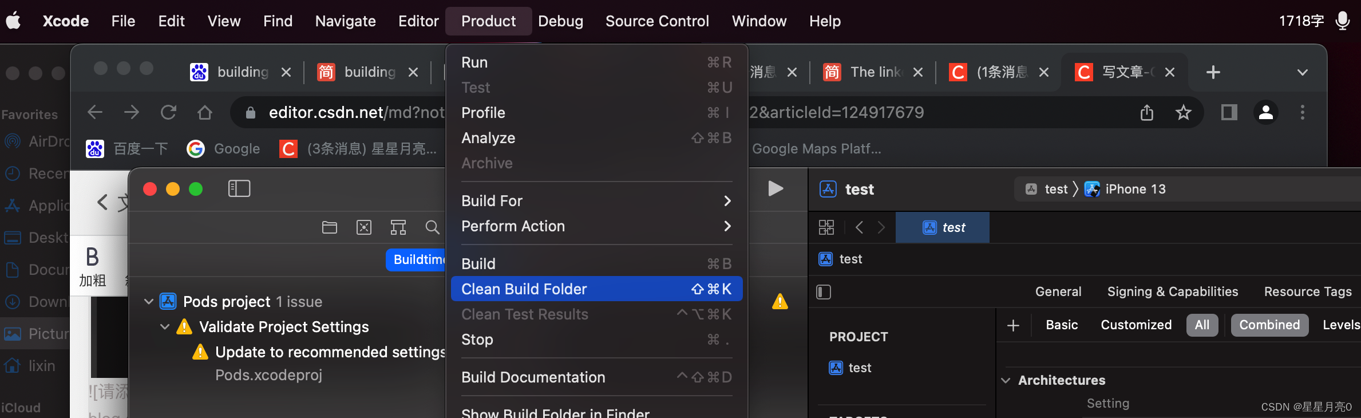Close the 写文章 browser tab
Image resolution: width=1361 pixels, height=418 pixels.
(1170, 72)
